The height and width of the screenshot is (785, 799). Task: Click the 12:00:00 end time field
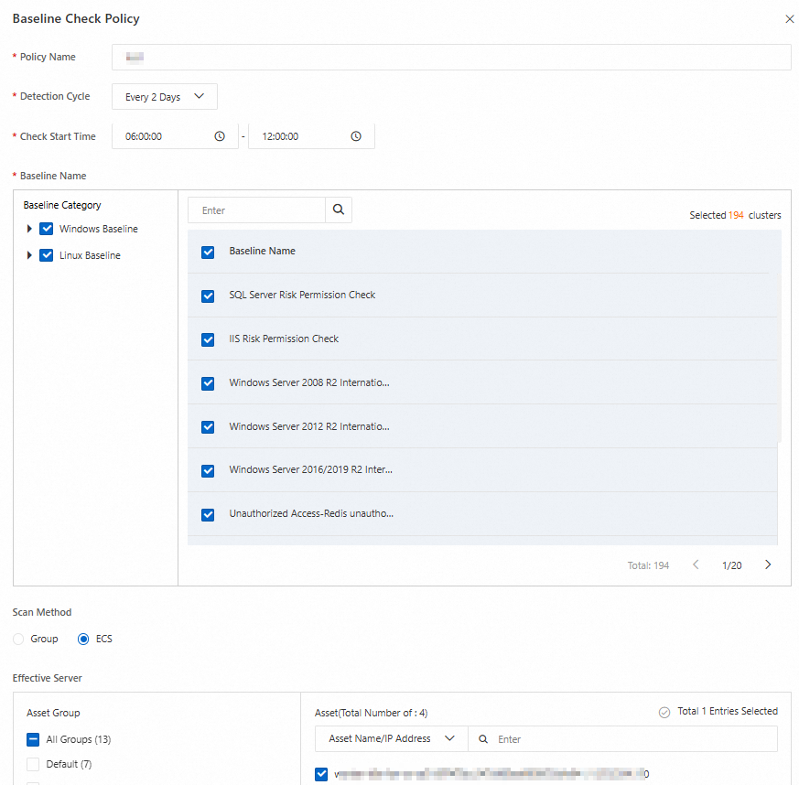[x=311, y=136]
